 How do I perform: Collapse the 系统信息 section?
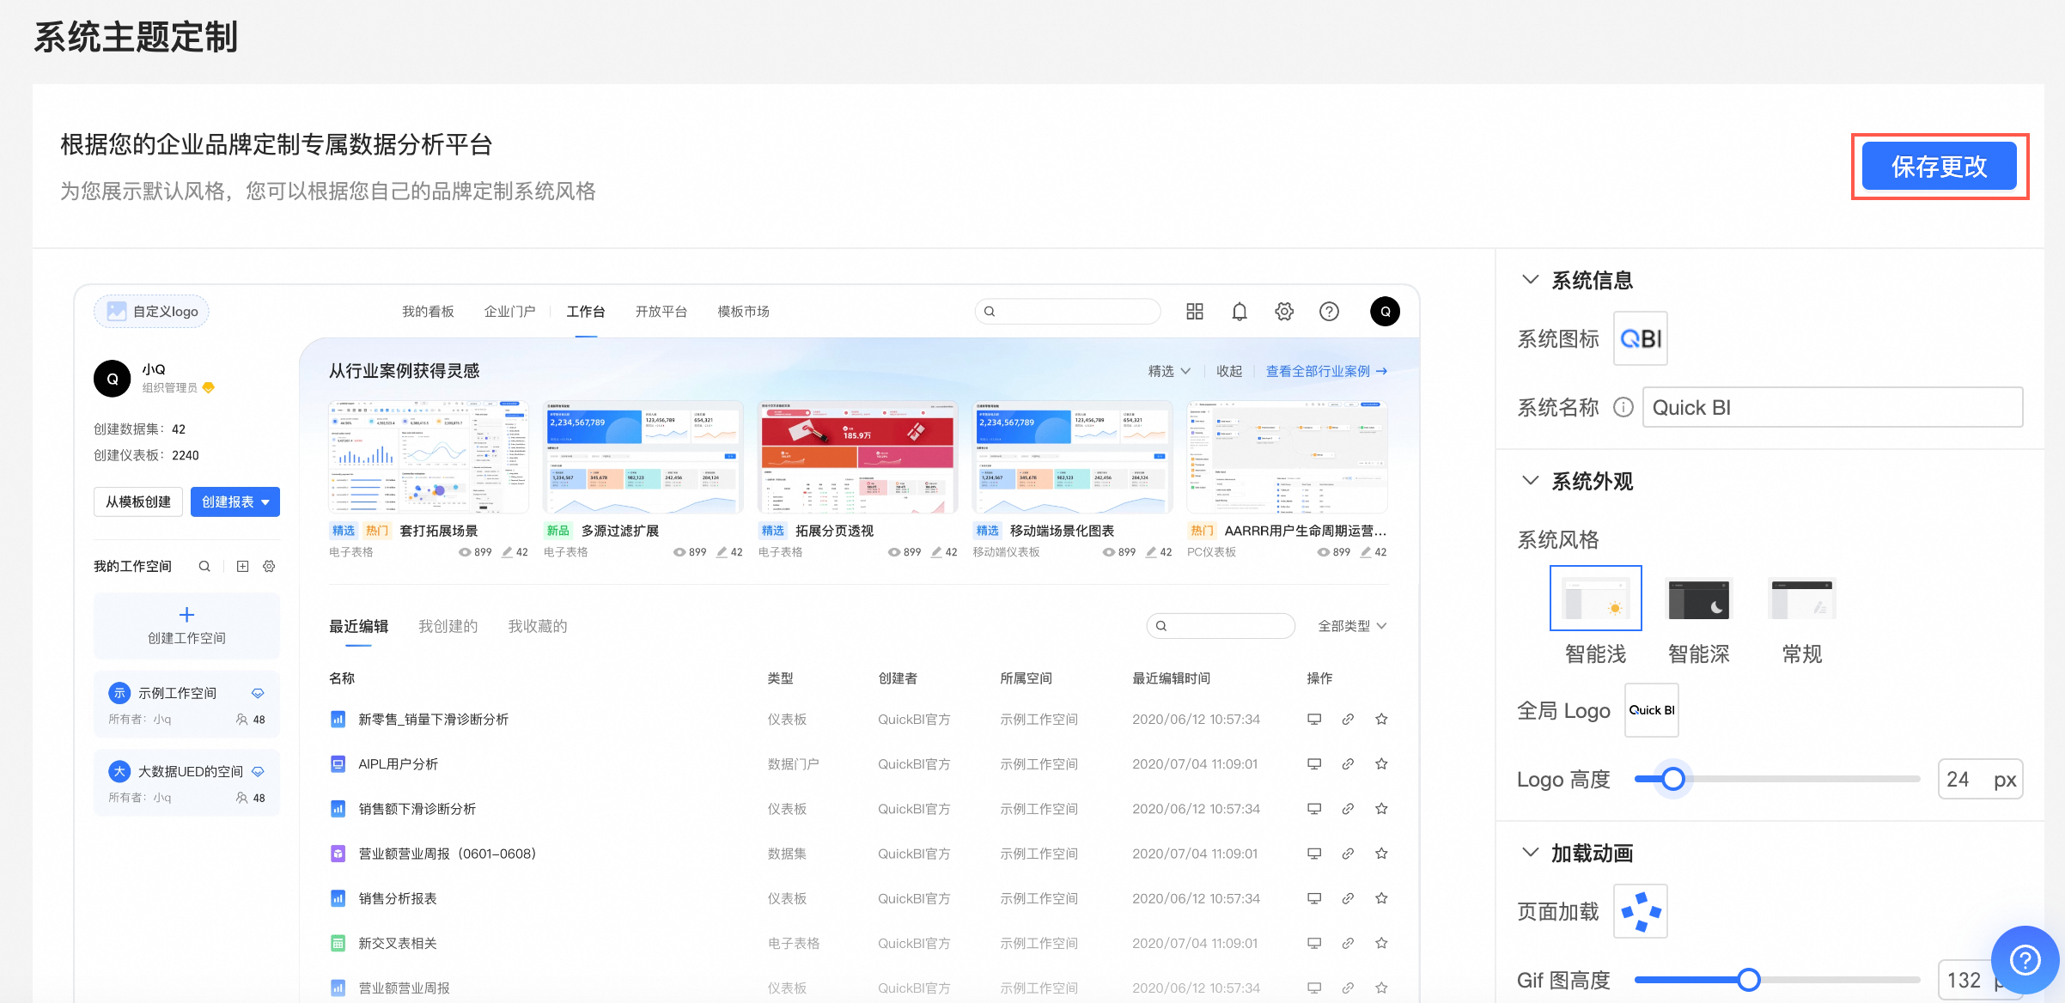[x=1530, y=280]
